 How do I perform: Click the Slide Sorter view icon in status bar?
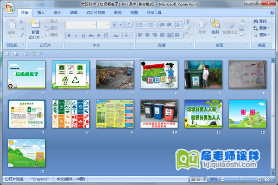(x=198, y=179)
